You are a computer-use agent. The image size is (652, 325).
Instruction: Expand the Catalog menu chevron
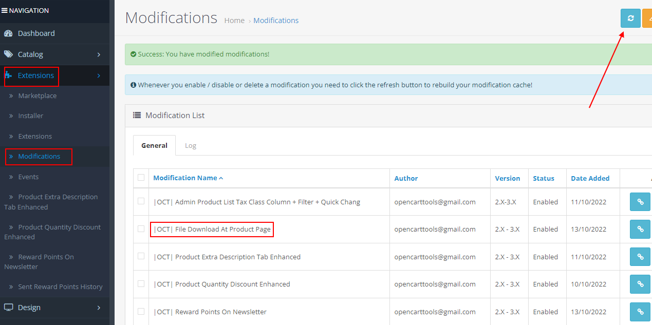pyautogui.click(x=99, y=54)
